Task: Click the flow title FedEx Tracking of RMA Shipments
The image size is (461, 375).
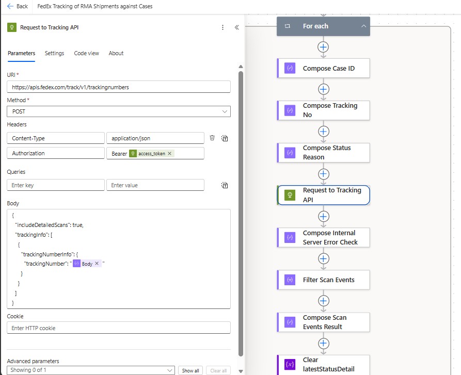Action: tap(94, 6)
